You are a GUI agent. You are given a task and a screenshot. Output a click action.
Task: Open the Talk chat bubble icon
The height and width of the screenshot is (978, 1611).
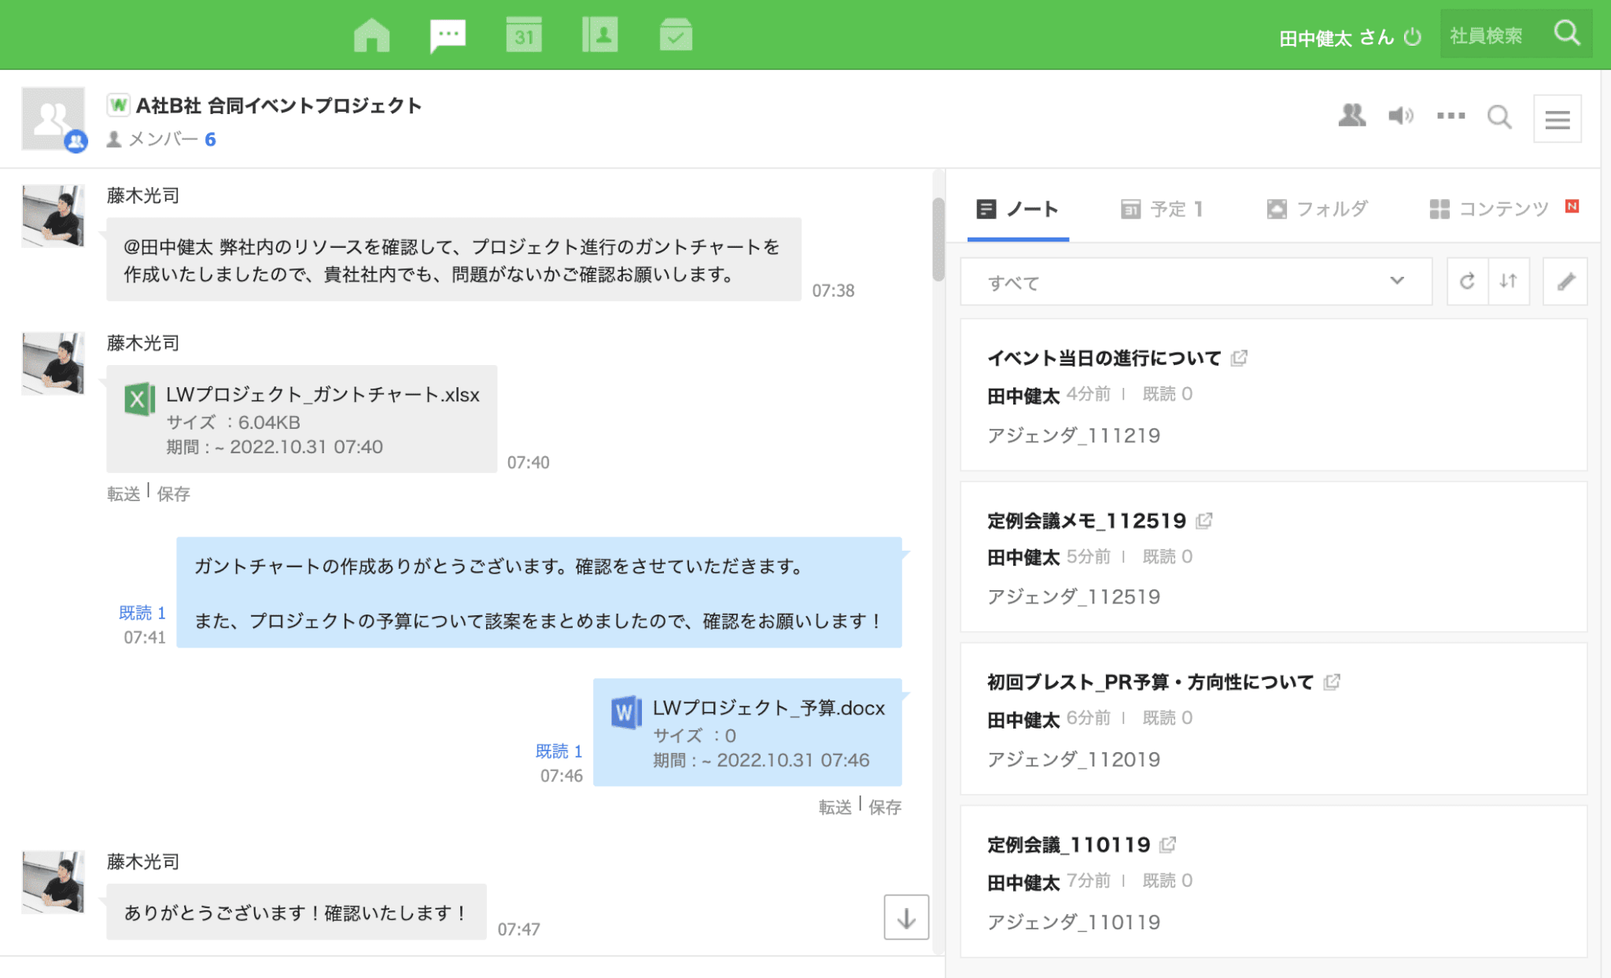point(448,35)
